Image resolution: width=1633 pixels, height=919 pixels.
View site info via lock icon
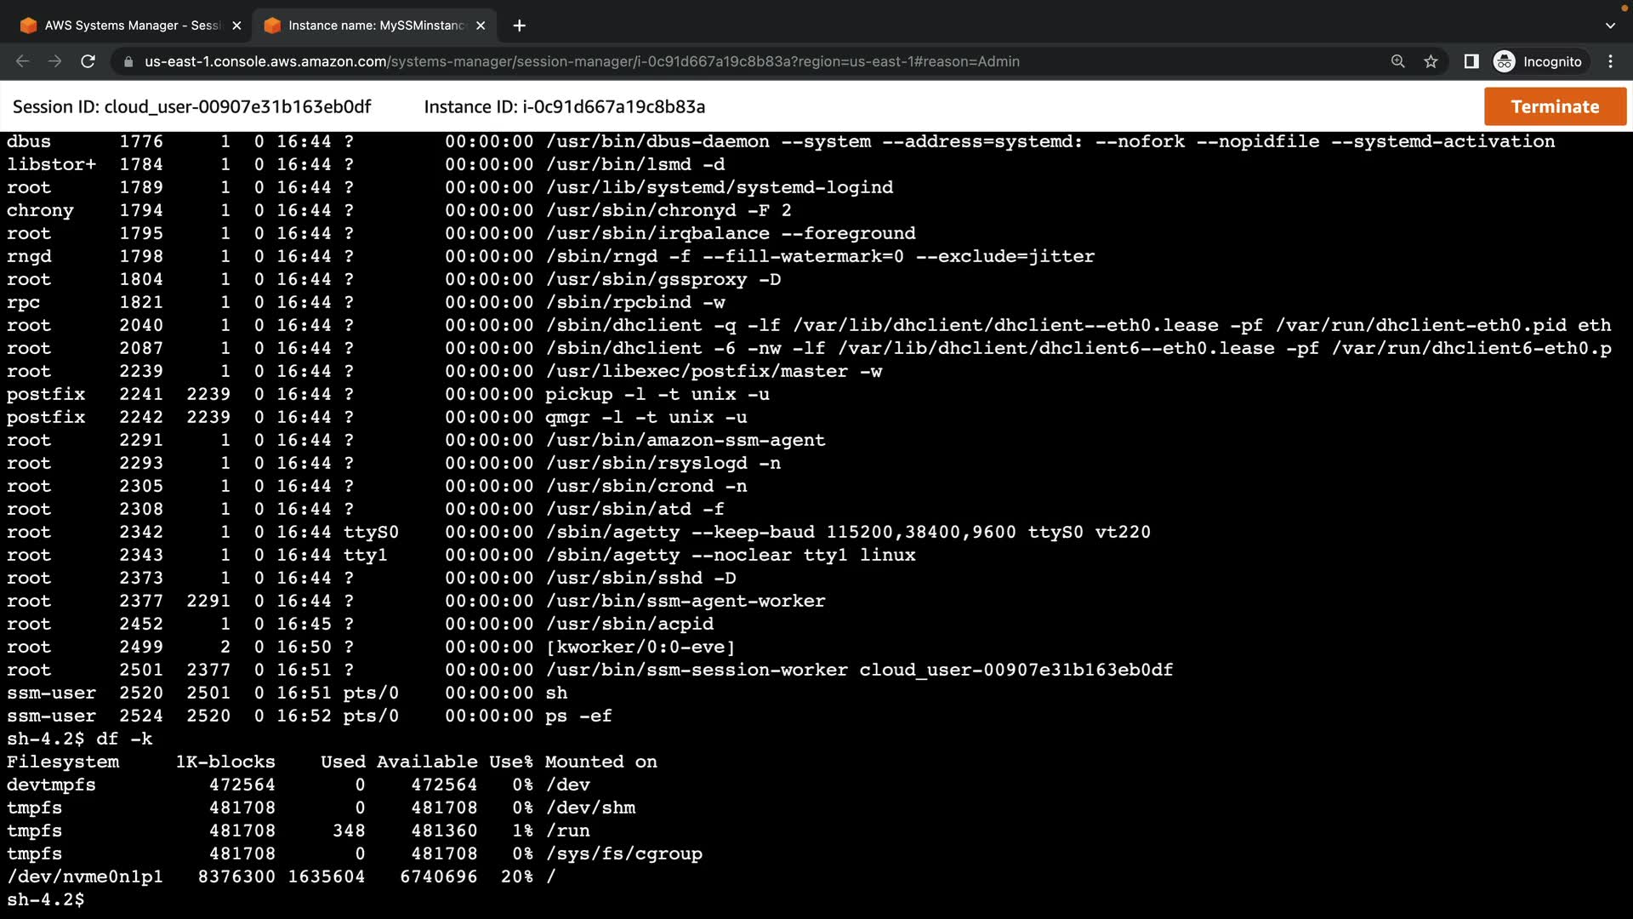[x=128, y=61]
